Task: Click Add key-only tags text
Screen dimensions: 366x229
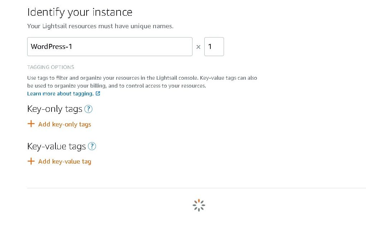Action: (x=65, y=124)
